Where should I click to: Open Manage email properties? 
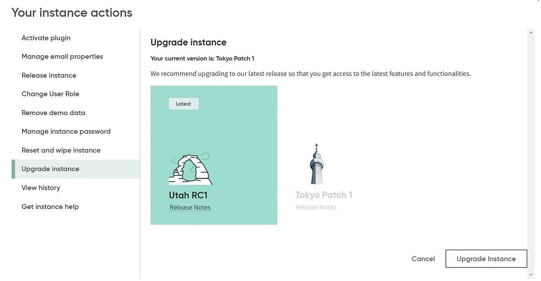click(62, 56)
